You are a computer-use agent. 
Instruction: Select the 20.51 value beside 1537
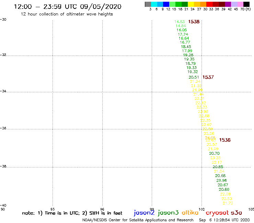194,77
